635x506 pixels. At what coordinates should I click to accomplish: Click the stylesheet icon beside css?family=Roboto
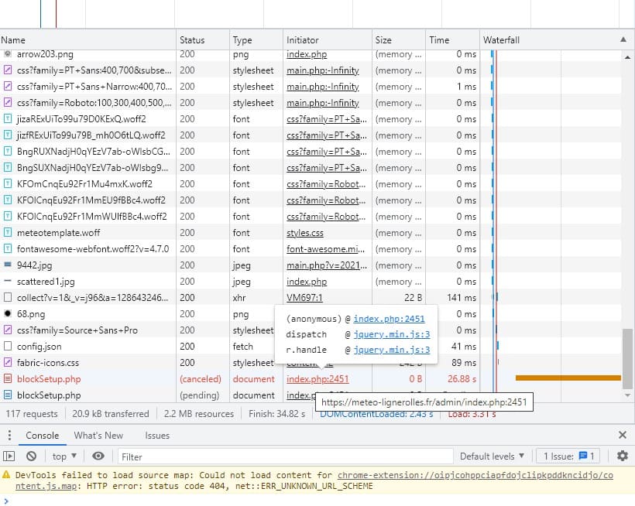point(8,102)
